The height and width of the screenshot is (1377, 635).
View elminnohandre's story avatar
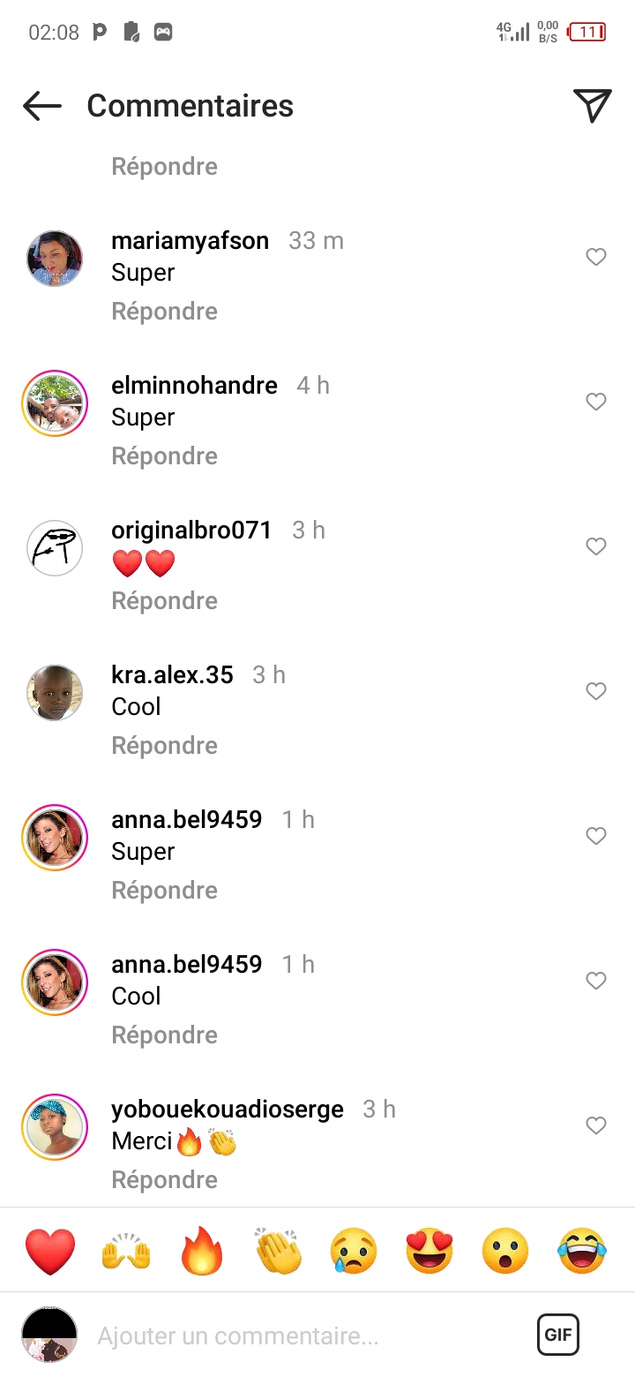click(55, 403)
